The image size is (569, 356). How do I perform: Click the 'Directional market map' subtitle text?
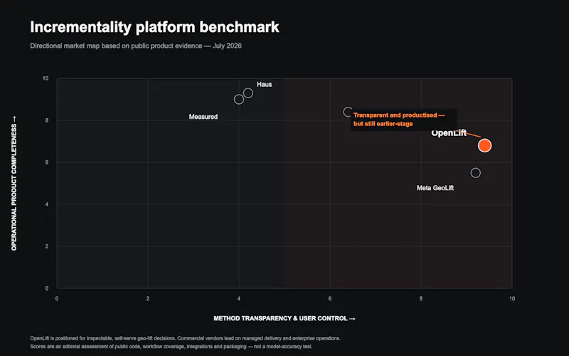coord(136,46)
